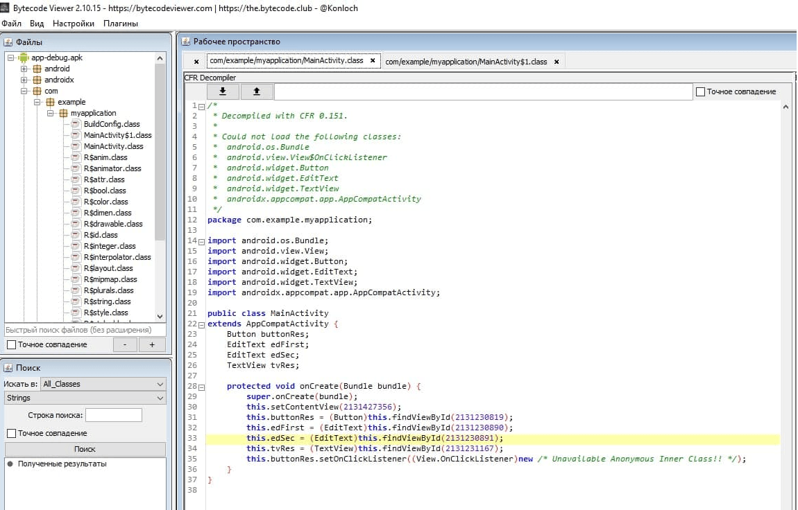Fold the class body at line 22
The image size is (798, 510).
[x=201, y=325]
